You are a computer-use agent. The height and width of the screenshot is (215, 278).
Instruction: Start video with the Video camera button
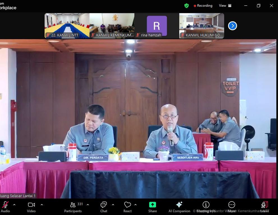[x=31, y=207]
